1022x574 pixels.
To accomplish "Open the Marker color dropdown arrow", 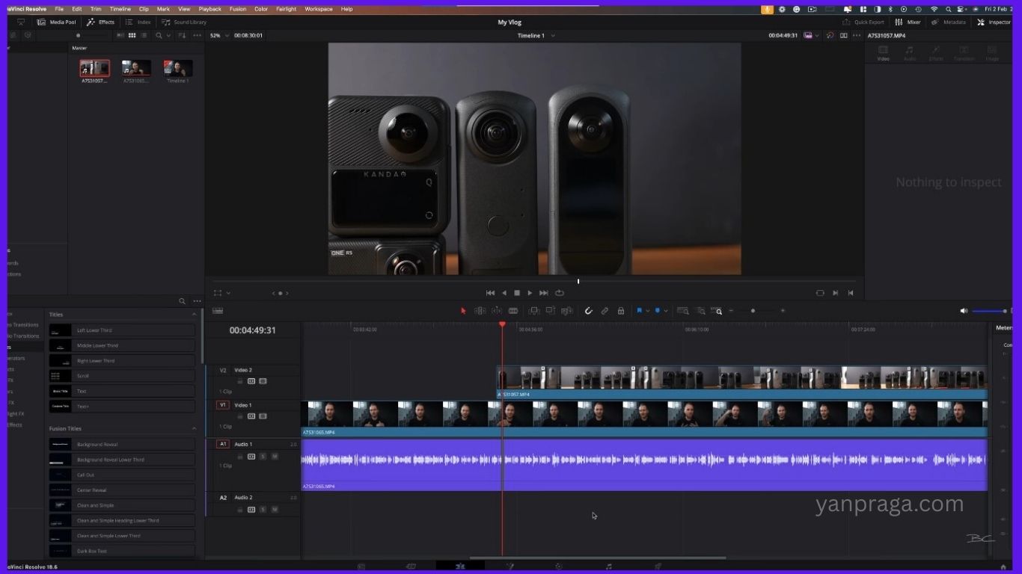I will [665, 311].
